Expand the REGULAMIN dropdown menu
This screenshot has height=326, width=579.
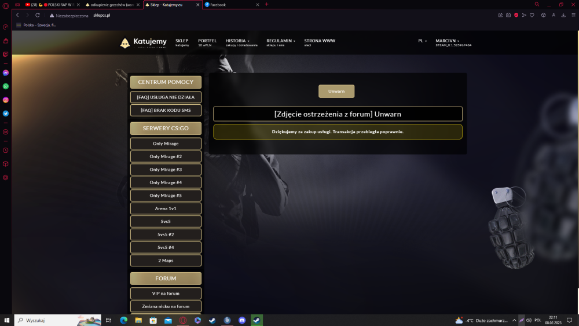pos(281,42)
